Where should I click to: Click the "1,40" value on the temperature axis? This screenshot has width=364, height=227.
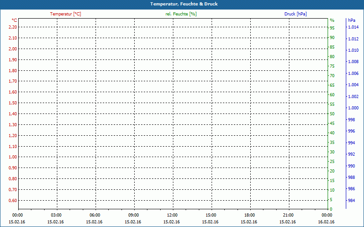point(13,114)
